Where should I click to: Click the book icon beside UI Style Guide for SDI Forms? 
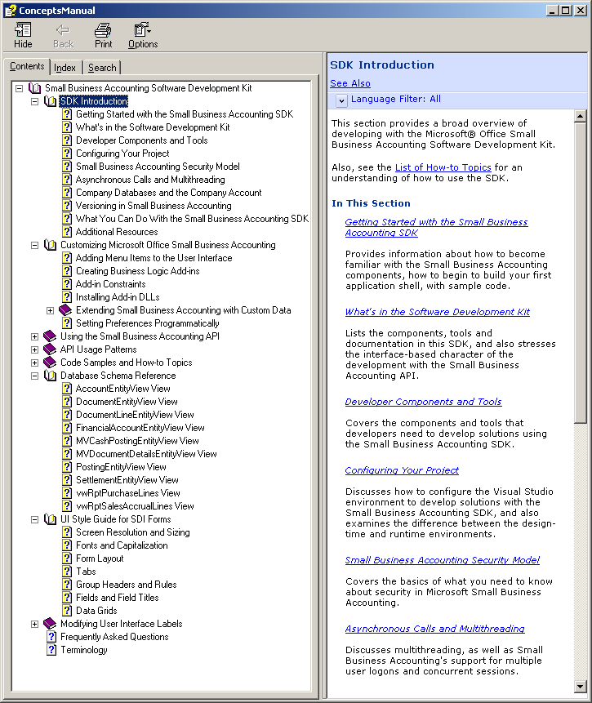[x=51, y=519]
